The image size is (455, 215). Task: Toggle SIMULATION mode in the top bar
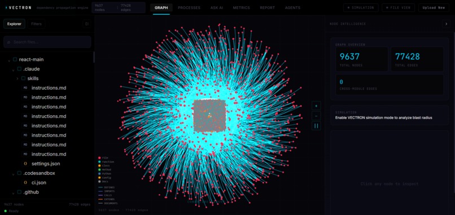361,8
